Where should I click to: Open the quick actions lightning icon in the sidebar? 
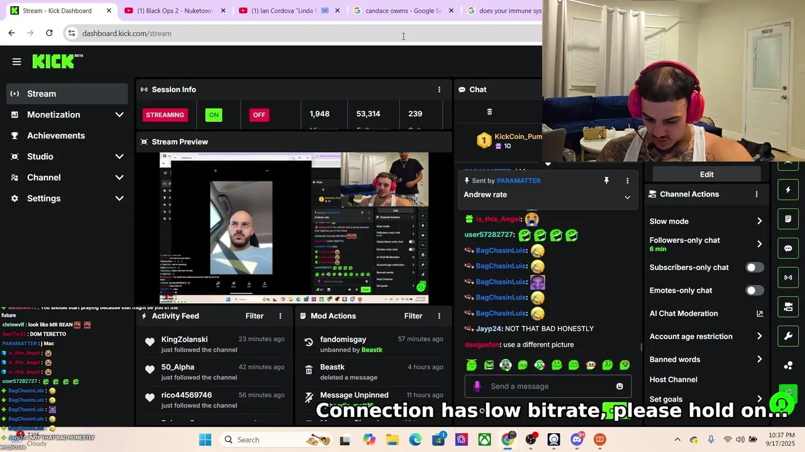coord(788,190)
